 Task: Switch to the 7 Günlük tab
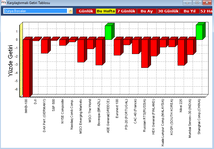click(126, 11)
